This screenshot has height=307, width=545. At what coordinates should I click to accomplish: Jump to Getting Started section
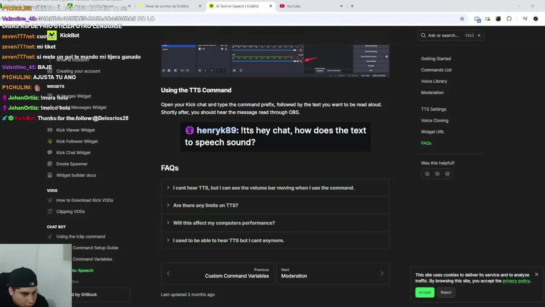tap(436, 59)
